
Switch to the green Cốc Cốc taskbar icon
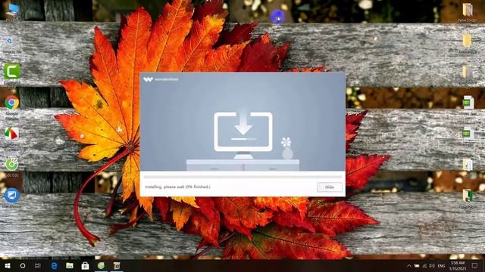(x=101, y=265)
